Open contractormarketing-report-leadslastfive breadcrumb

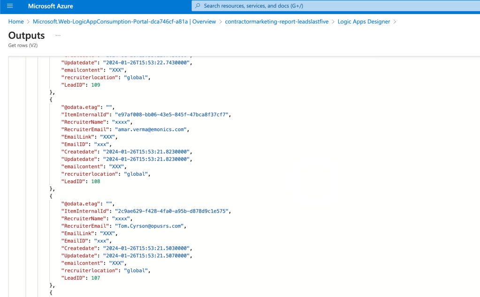pyautogui.click(x=277, y=22)
